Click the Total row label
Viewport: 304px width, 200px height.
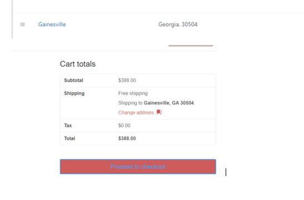pyautogui.click(x=69, y=138)
